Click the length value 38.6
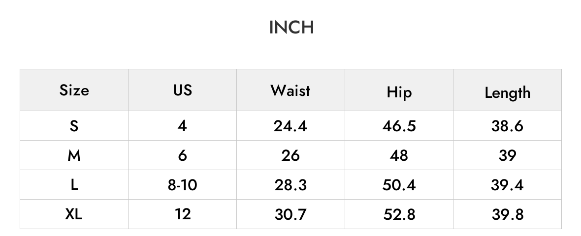 [x=507, y=126]
